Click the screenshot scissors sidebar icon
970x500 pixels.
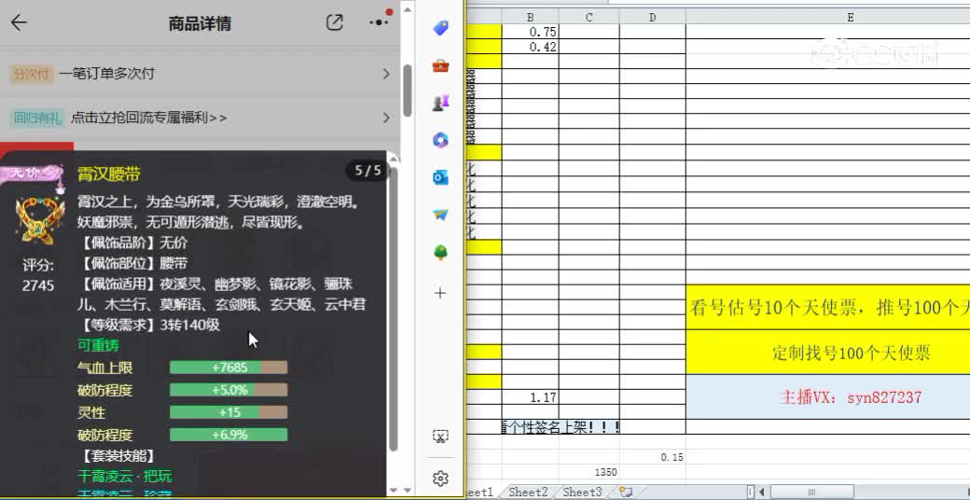(x=440, y=437)
